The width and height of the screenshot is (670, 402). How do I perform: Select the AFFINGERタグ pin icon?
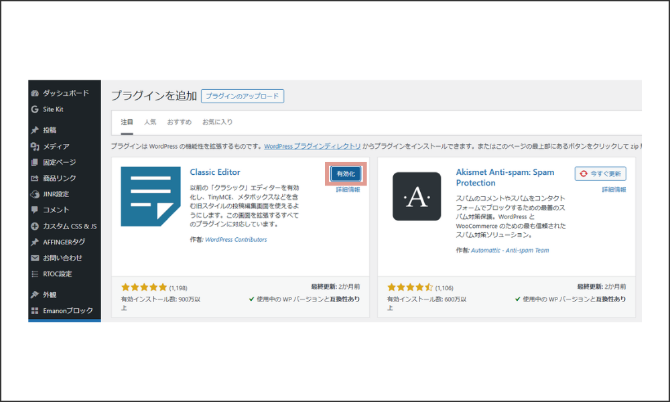(35, 243)
